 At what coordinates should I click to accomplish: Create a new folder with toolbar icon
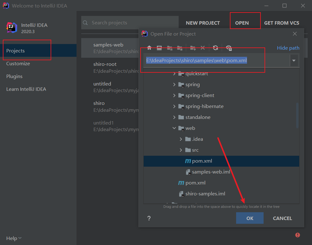point(193,48)
